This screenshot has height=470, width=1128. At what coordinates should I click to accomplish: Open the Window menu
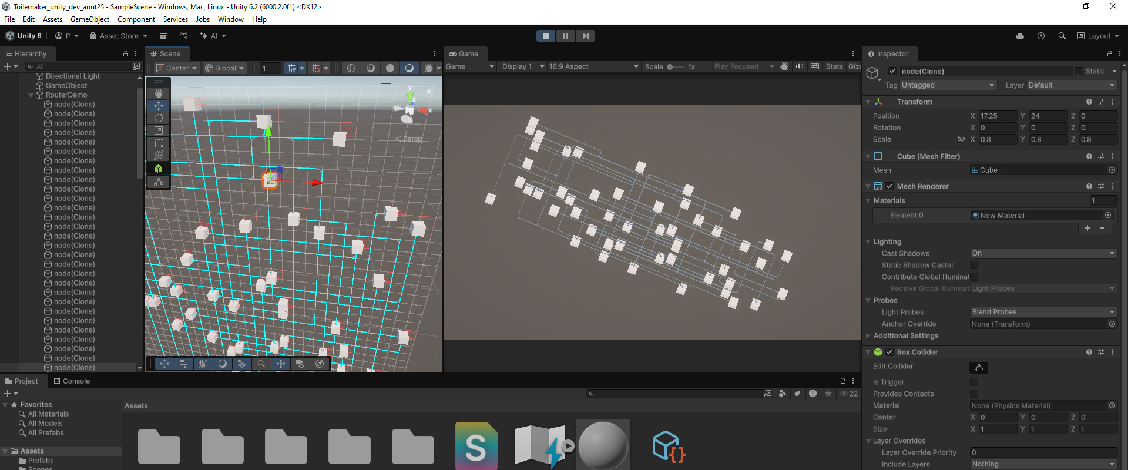tap(231, 19)
